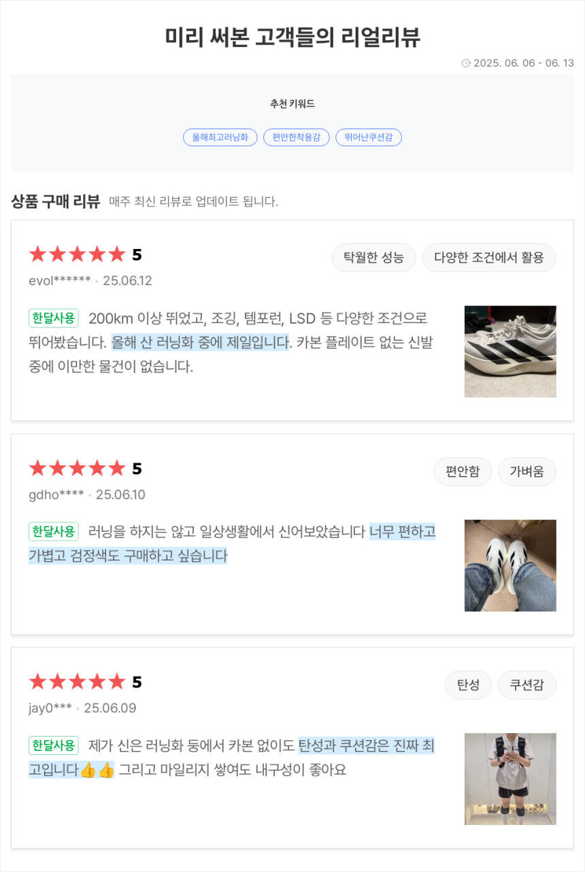
Task: Open the white striped running shoe photo
Action: pos(510,352)
